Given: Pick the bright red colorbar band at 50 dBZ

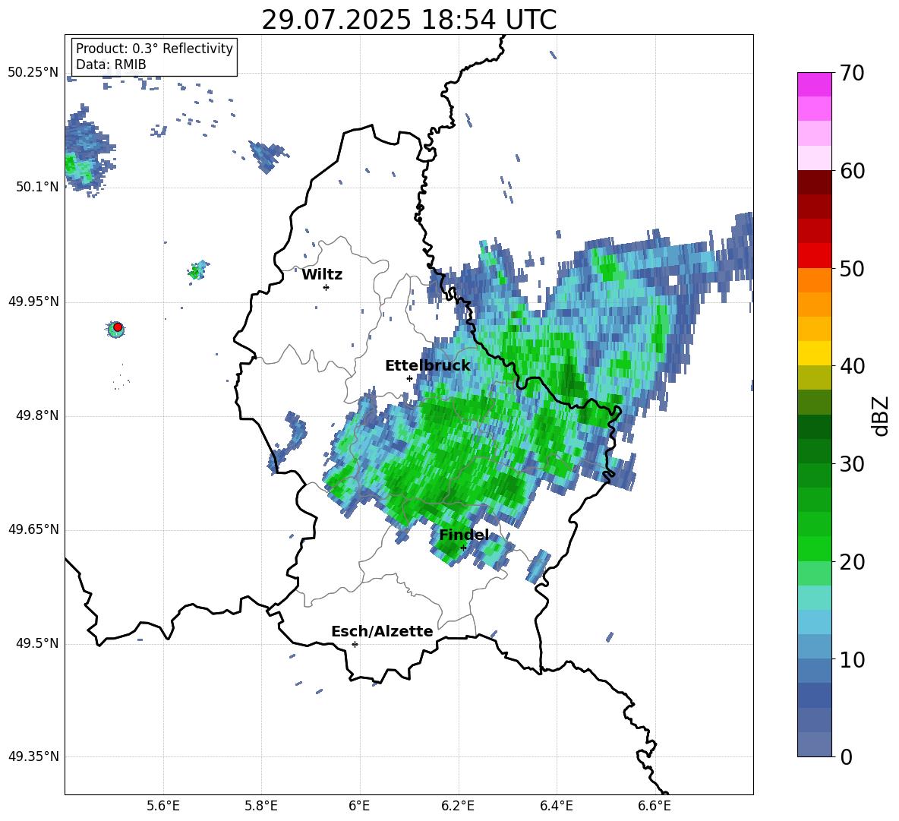Looking at the screenshot, I should [815, 256].
